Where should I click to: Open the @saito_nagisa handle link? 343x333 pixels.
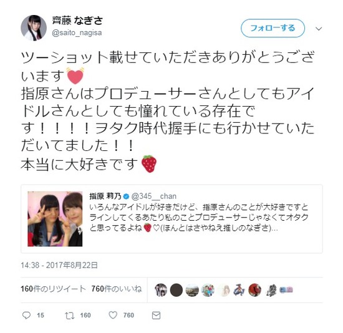point(77,33)
